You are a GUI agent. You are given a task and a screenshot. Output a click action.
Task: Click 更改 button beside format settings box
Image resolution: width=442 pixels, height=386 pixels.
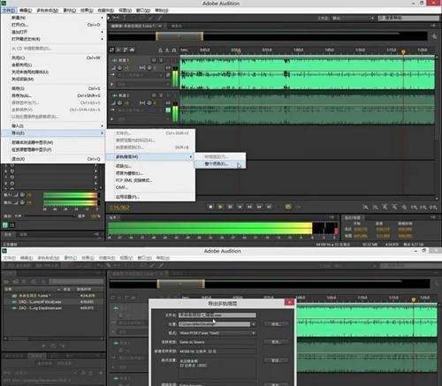276,360
